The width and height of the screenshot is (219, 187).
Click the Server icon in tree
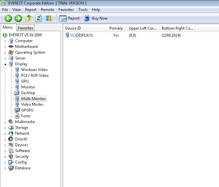(x=11, y=58)
